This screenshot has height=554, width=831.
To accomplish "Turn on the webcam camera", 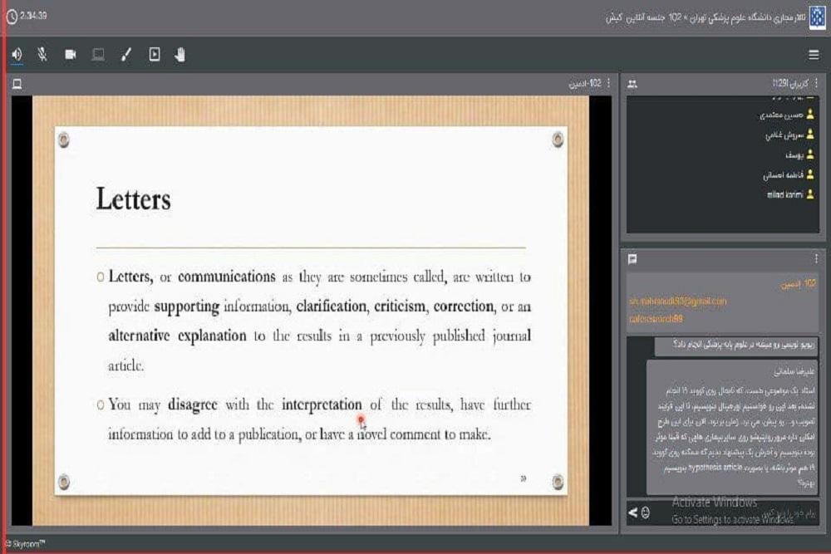I will click(71, 55).
